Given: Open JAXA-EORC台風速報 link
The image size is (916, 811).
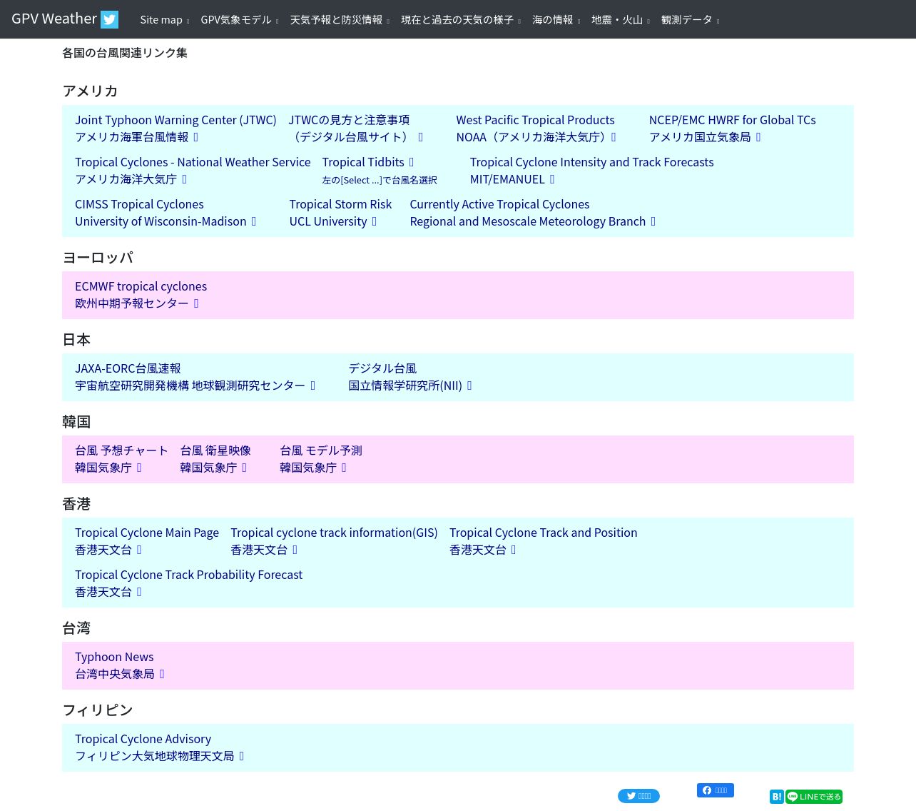Looking at the screenshot, I should [195, 377].
